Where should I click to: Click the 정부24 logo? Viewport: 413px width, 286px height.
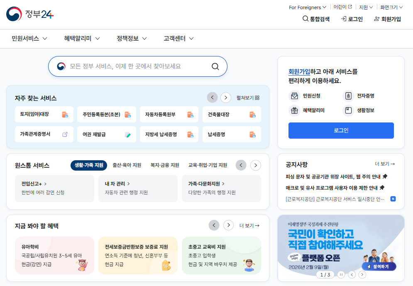30,14
